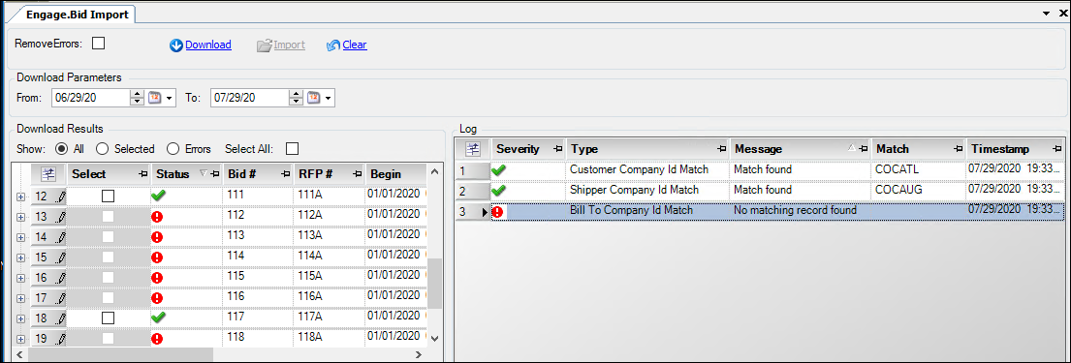Tick the Select checkbox for bid 117
Viewport: 1071px width, 363px height.
tap(108, 318)
